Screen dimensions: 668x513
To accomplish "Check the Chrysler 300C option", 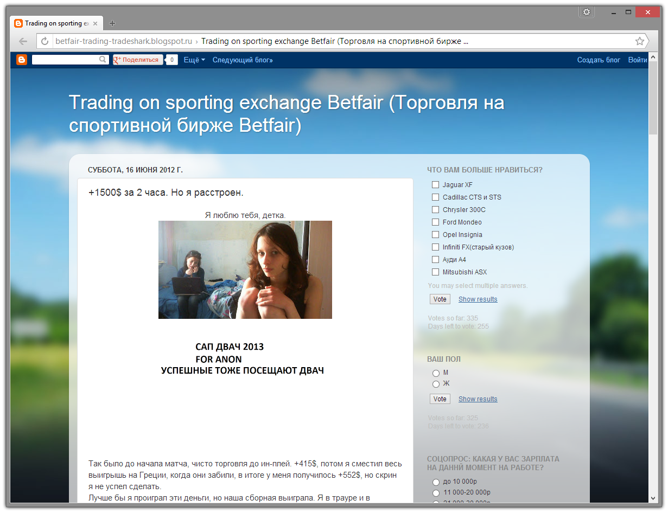I will [x=435, y=210].
